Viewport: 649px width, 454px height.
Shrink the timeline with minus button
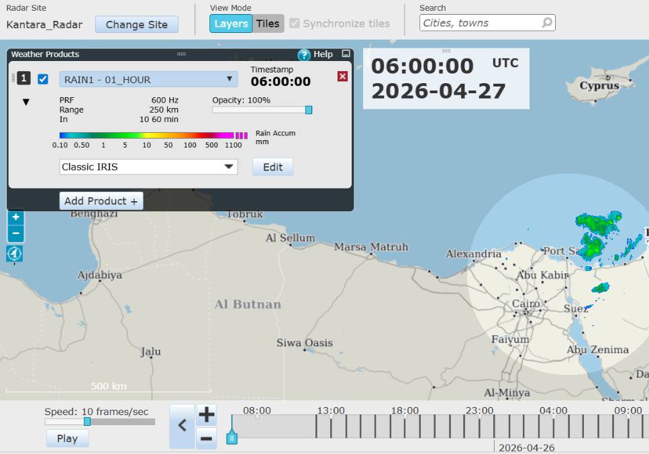coord(206,439)
